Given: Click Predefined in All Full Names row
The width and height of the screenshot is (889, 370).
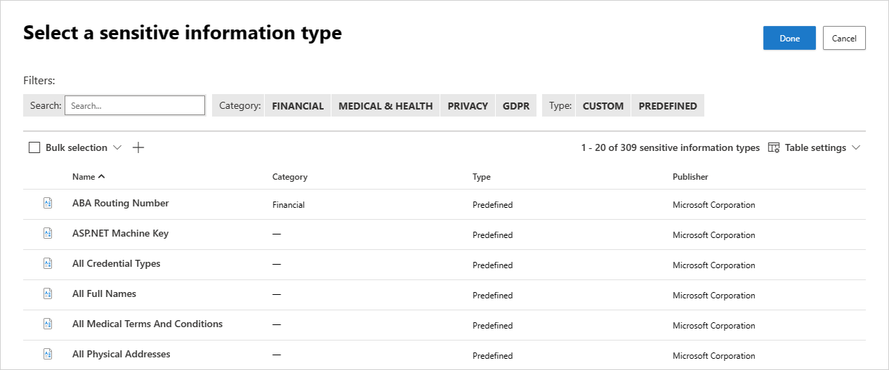Looking at the screenshot, I should tap(493, 296).
